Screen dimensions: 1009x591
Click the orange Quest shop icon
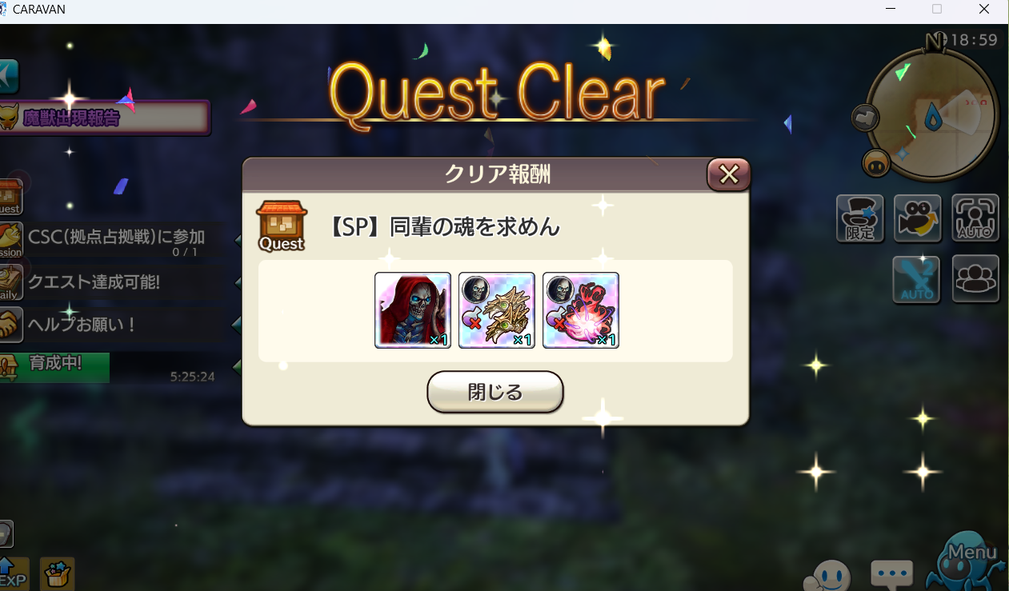(x=281, y=226)
